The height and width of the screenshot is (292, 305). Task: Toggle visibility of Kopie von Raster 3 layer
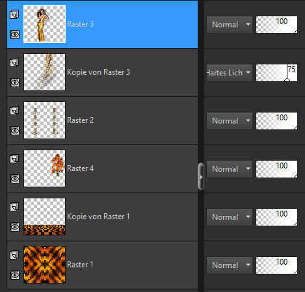point(15,83)
